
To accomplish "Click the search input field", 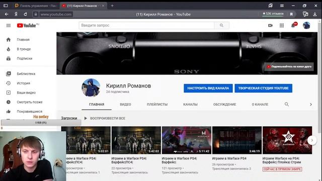I will pyautogui.click(x=146, y=26).
